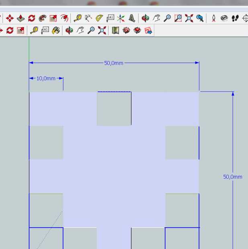Select the Text label tool in top row

(x=110, y=18)
